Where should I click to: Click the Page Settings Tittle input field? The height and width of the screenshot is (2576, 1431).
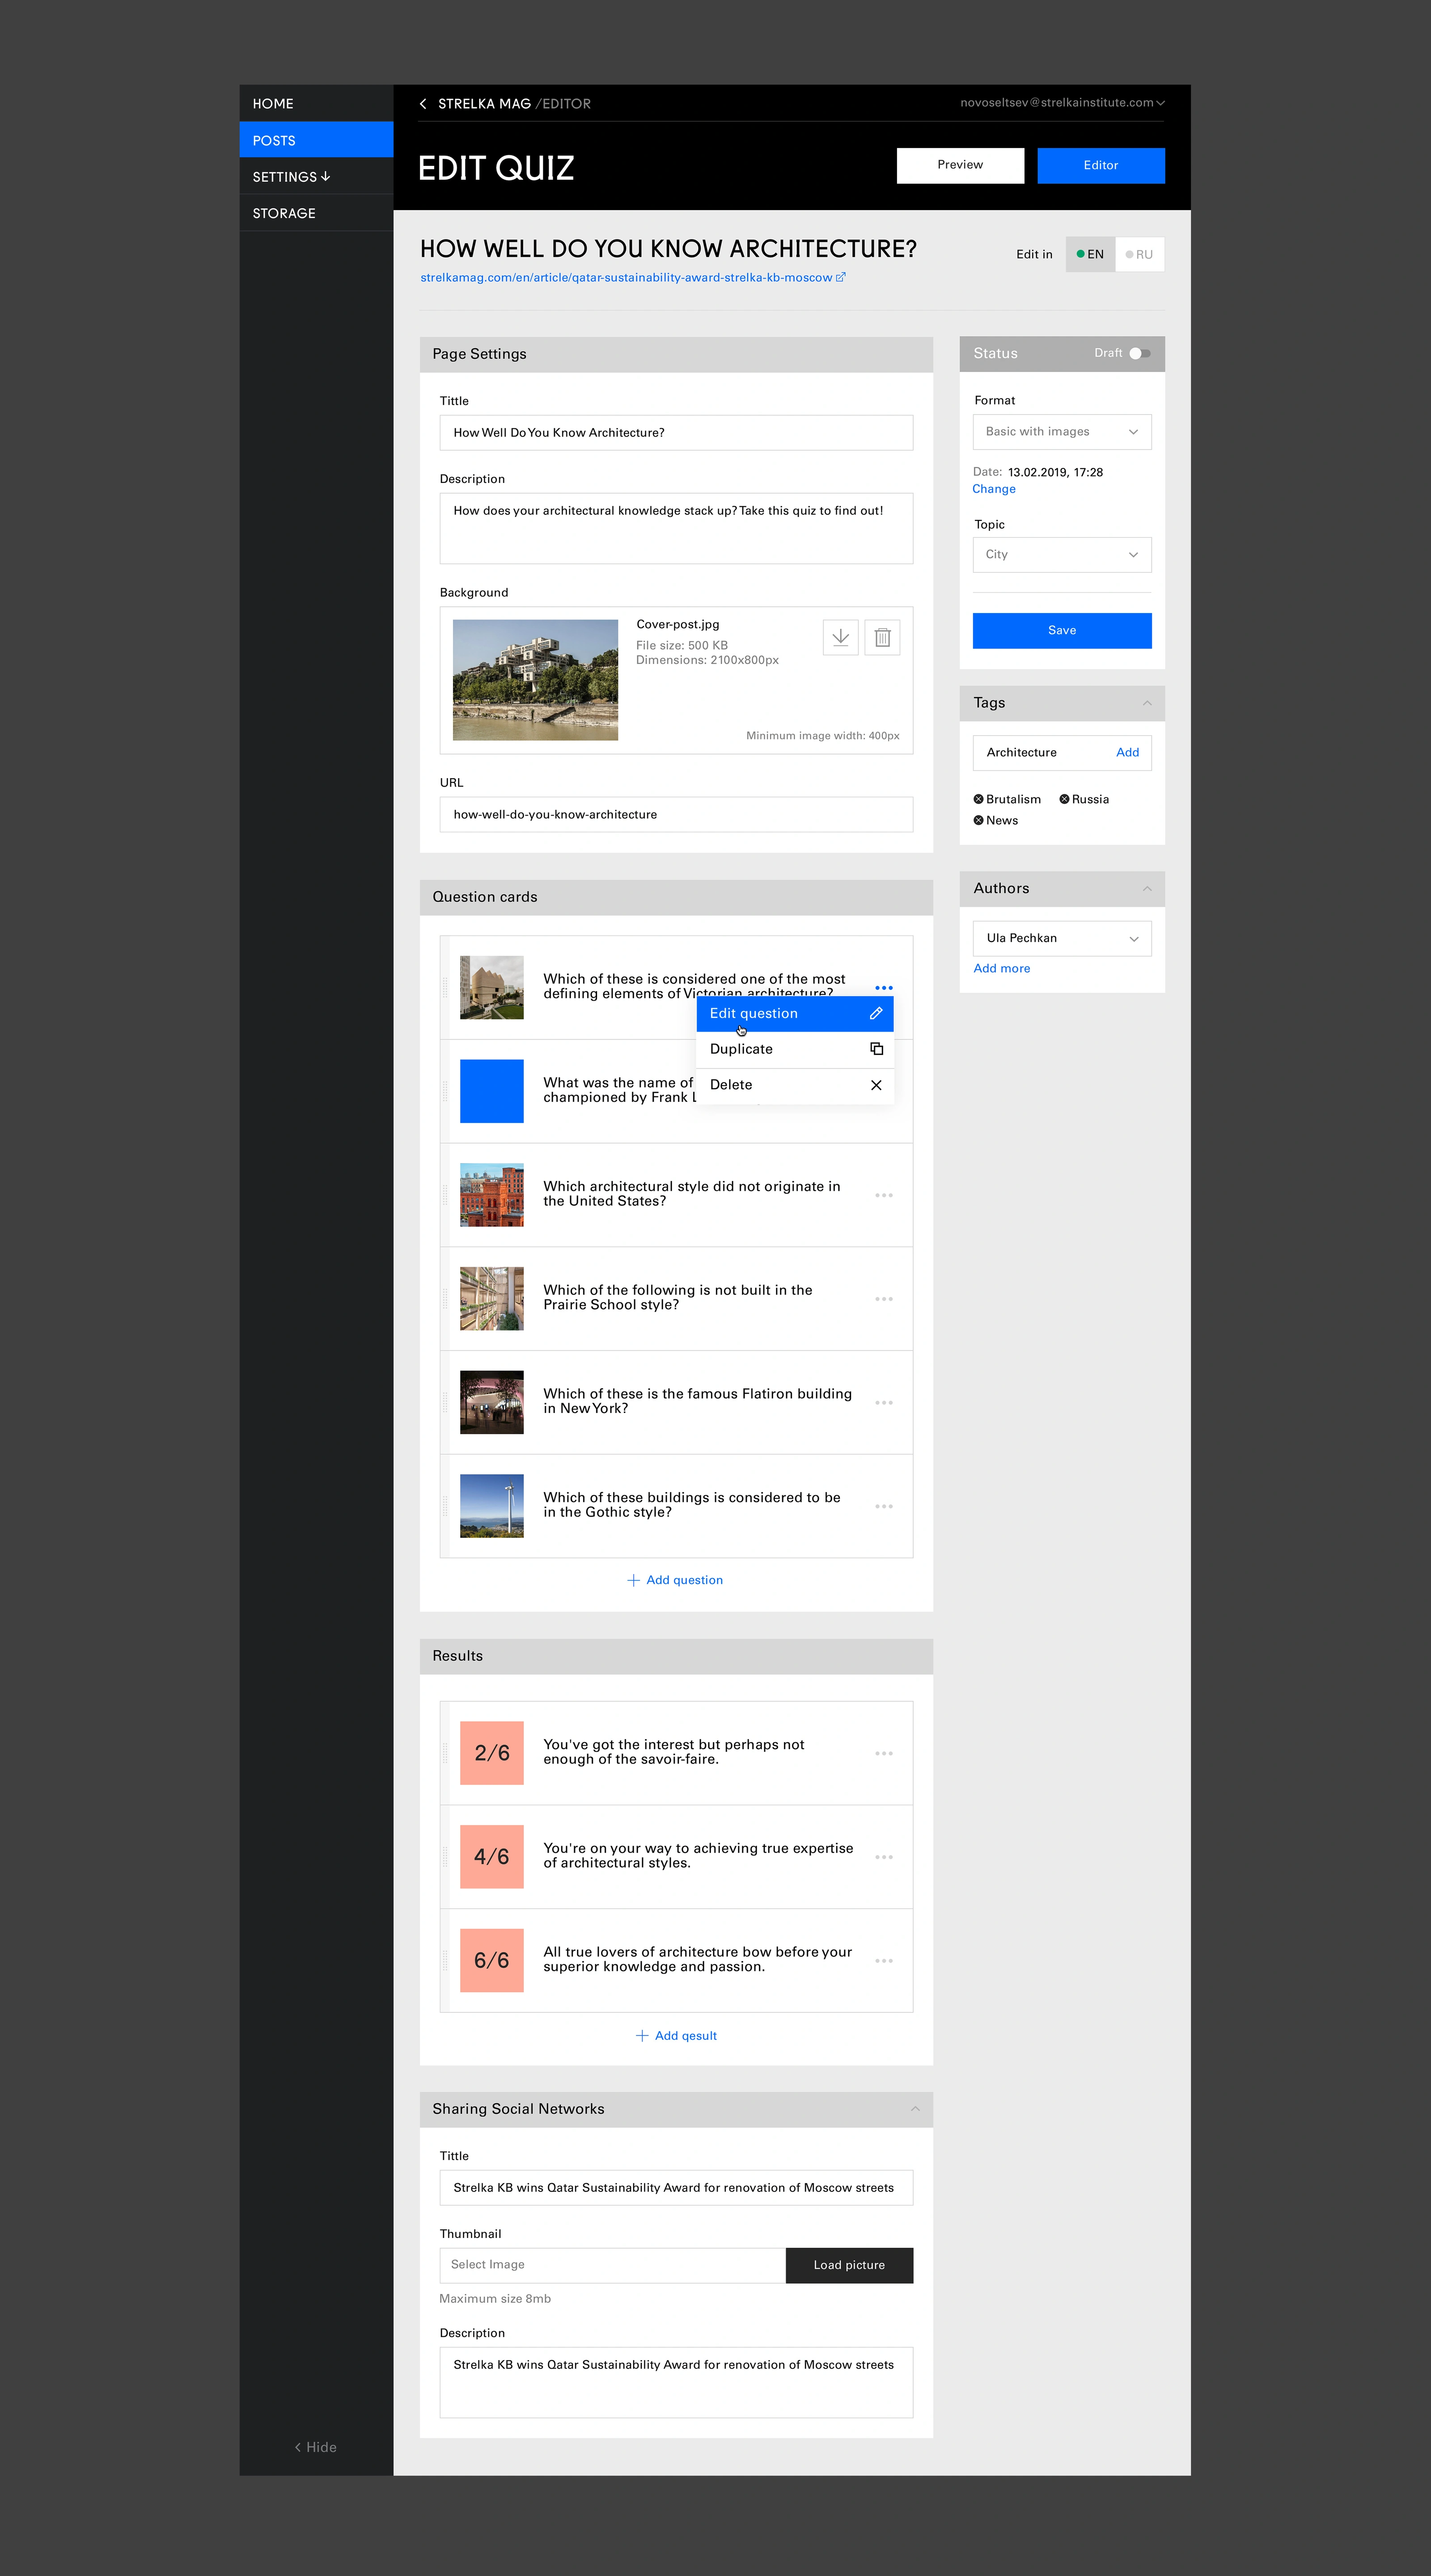(x=676, y=433)
